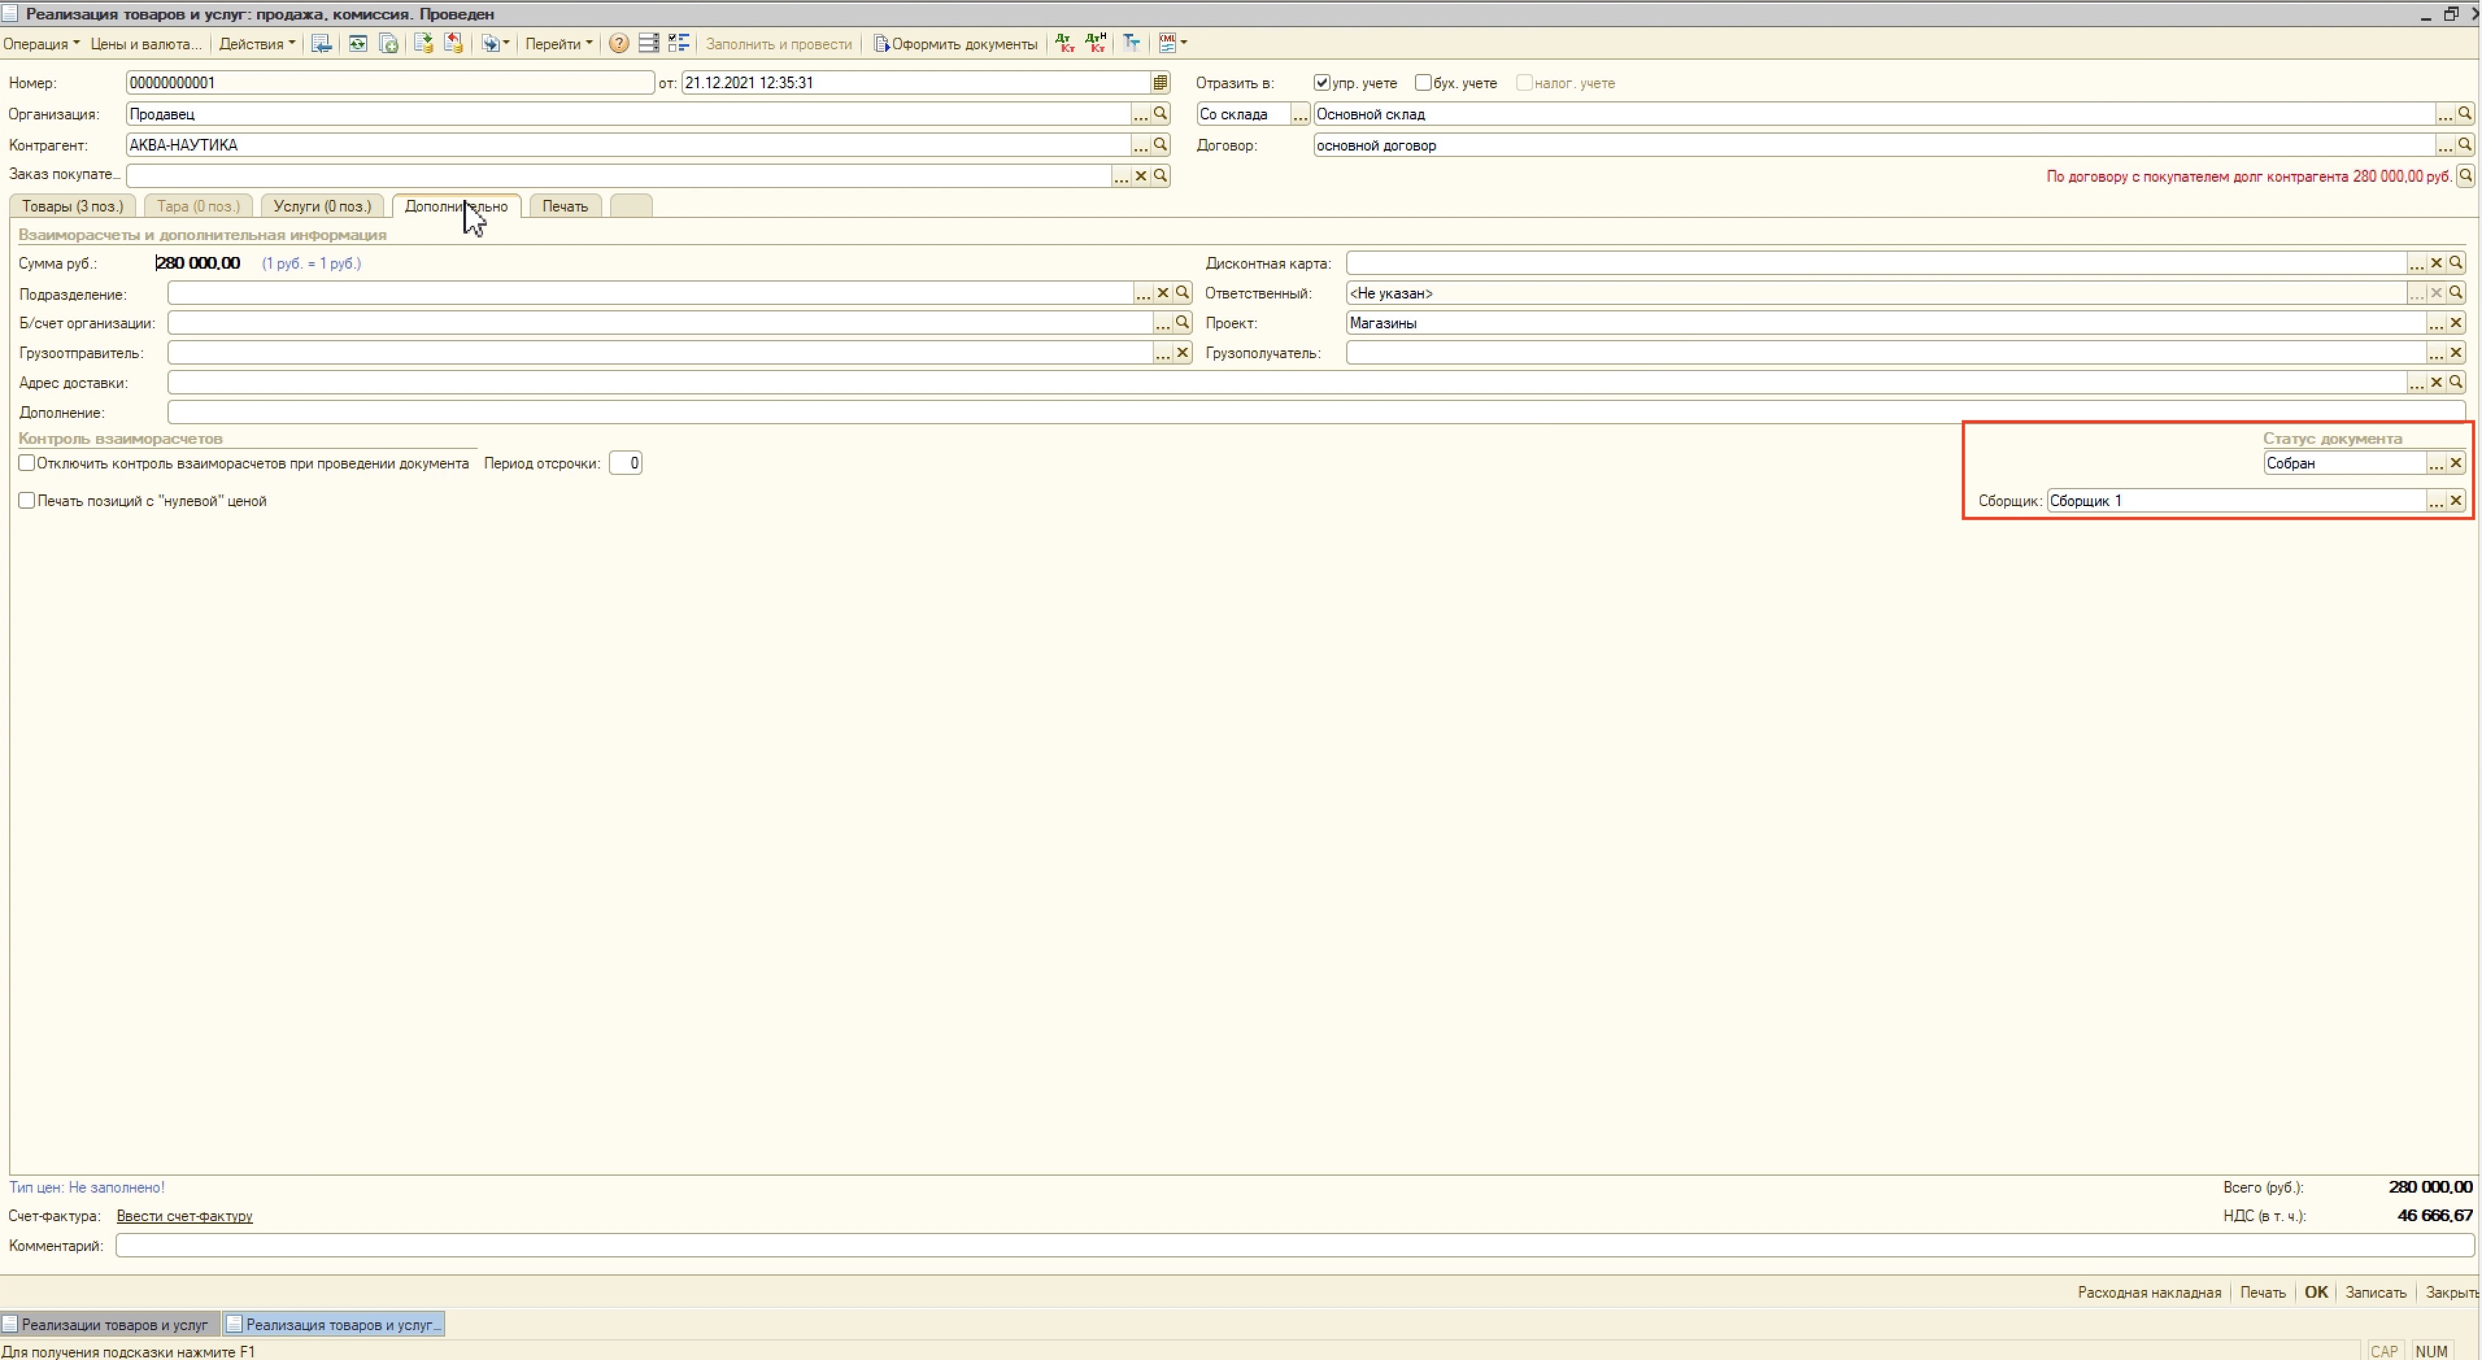Click Записать button
Viewport: 2482px width, 1360px height.
coord(2375,1293)
